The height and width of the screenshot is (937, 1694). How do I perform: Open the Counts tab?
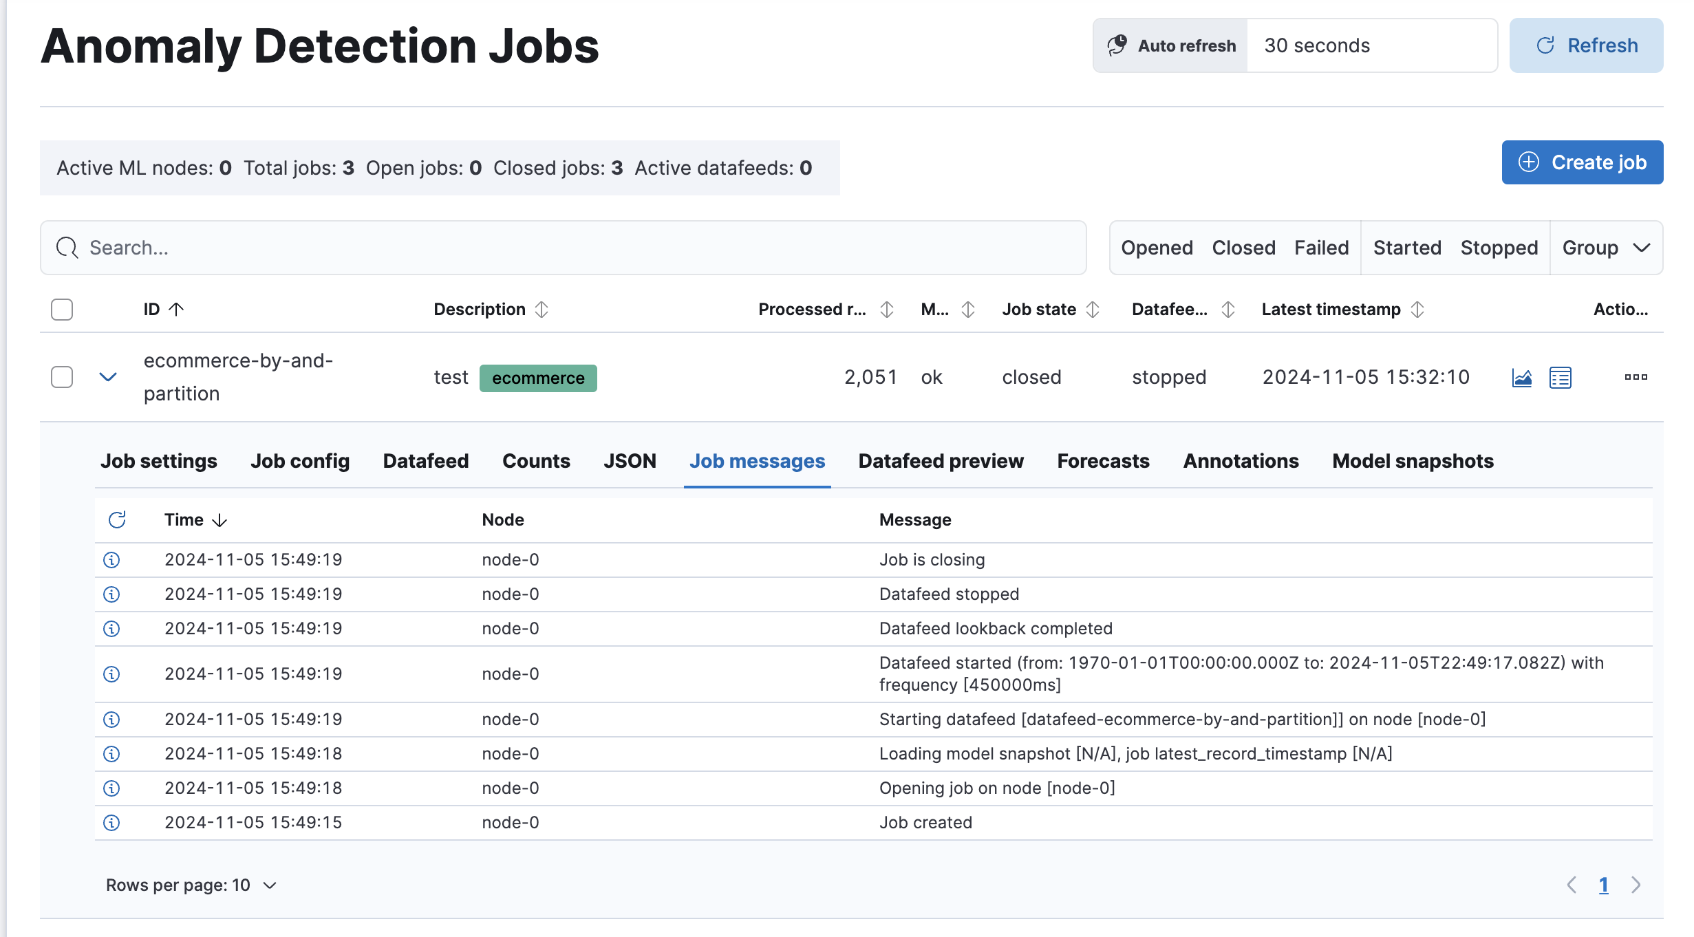point(536,461)
